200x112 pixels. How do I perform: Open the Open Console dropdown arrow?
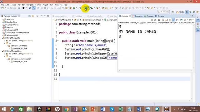click(x=193, y=20)
